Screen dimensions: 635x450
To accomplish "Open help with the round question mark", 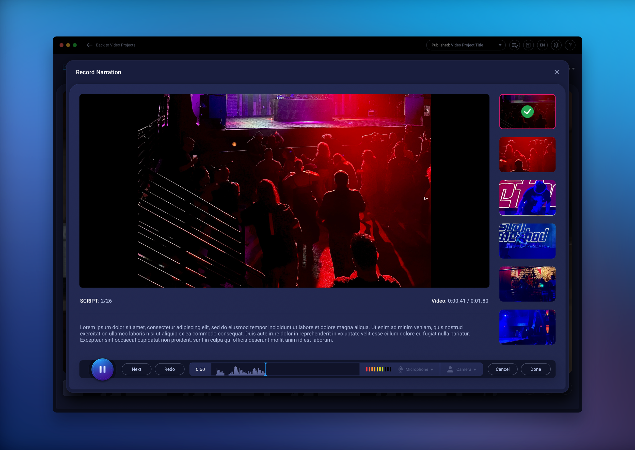I will [x=570, y=45].
